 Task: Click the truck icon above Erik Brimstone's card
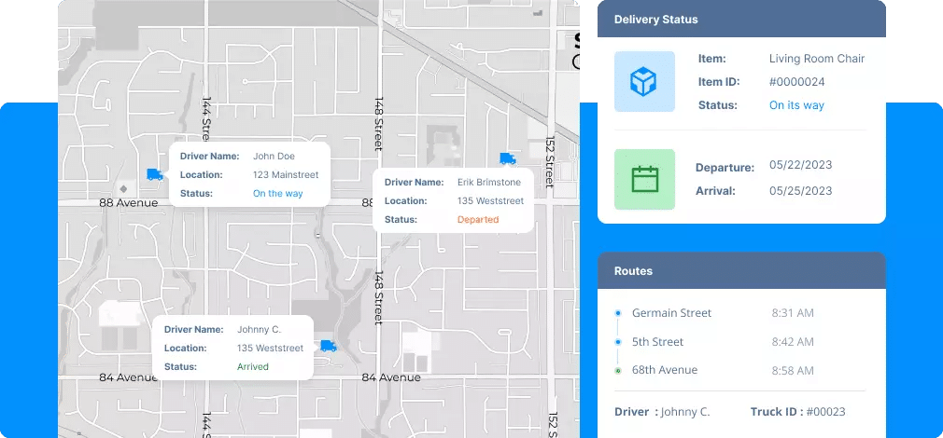pyautogui.click(x=508, y=158)
